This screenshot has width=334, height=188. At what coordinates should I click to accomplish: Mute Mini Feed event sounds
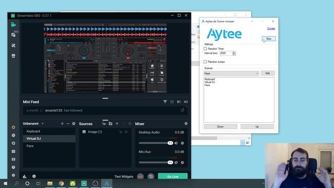tap(186, 102)
